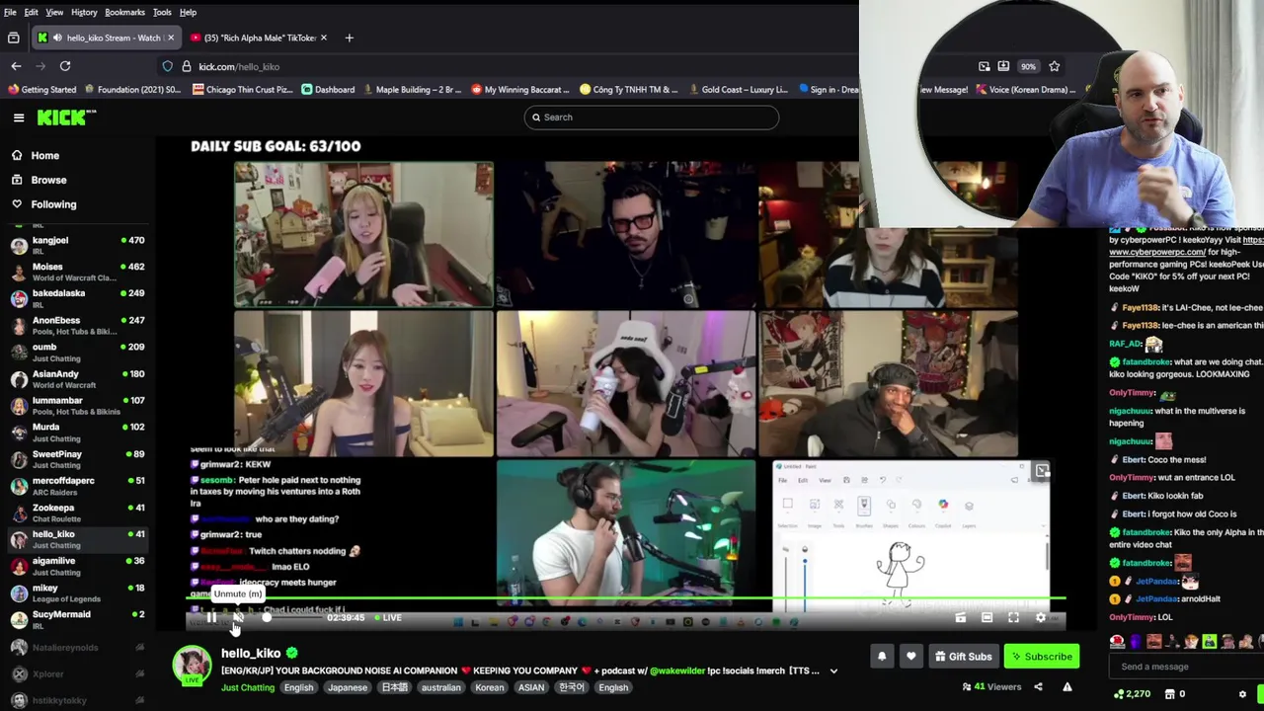
Task: Toggle stream notifications bell
Action: click(882, 656)
